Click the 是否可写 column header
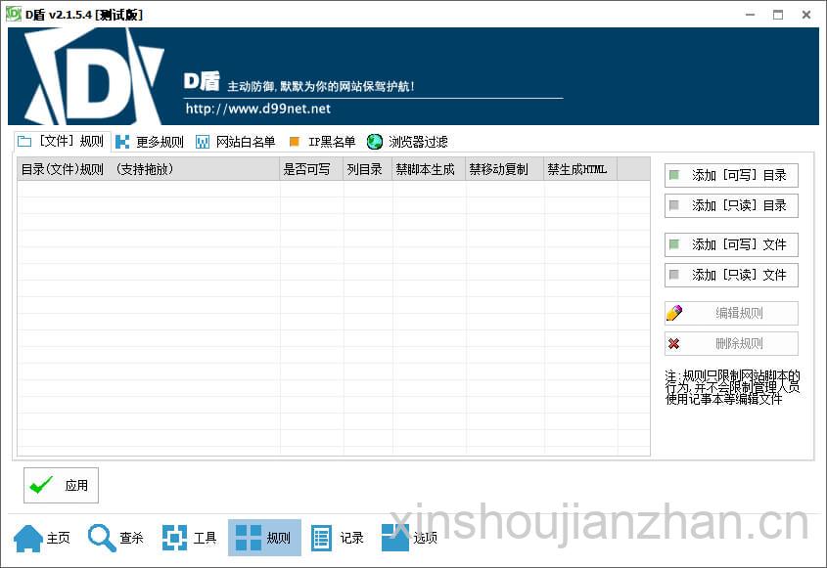The height and width of the screenshot is (568, 827). (311, 169)
